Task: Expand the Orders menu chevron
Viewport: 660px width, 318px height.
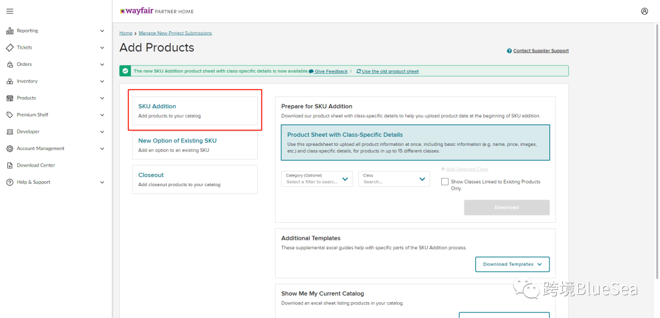Action: 102,64
